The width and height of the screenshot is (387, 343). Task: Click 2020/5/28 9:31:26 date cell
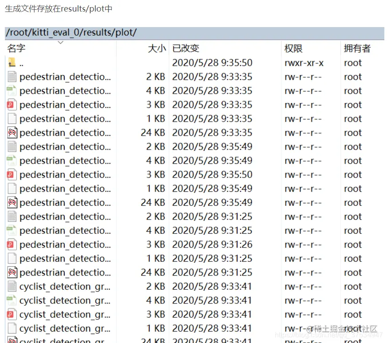coord(212,244)
